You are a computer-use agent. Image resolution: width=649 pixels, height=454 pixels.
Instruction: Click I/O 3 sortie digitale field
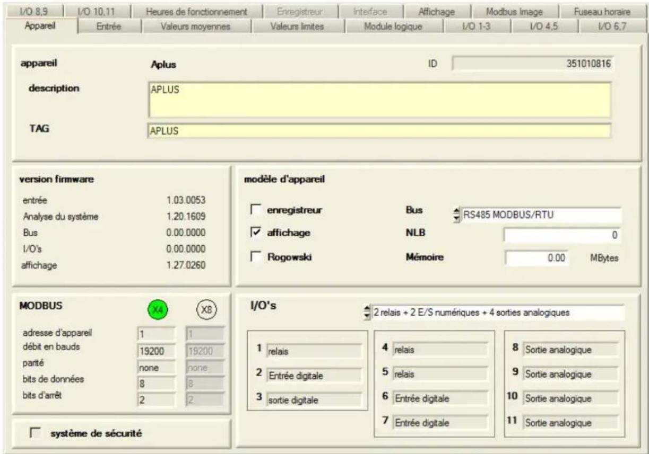(314, 400)
